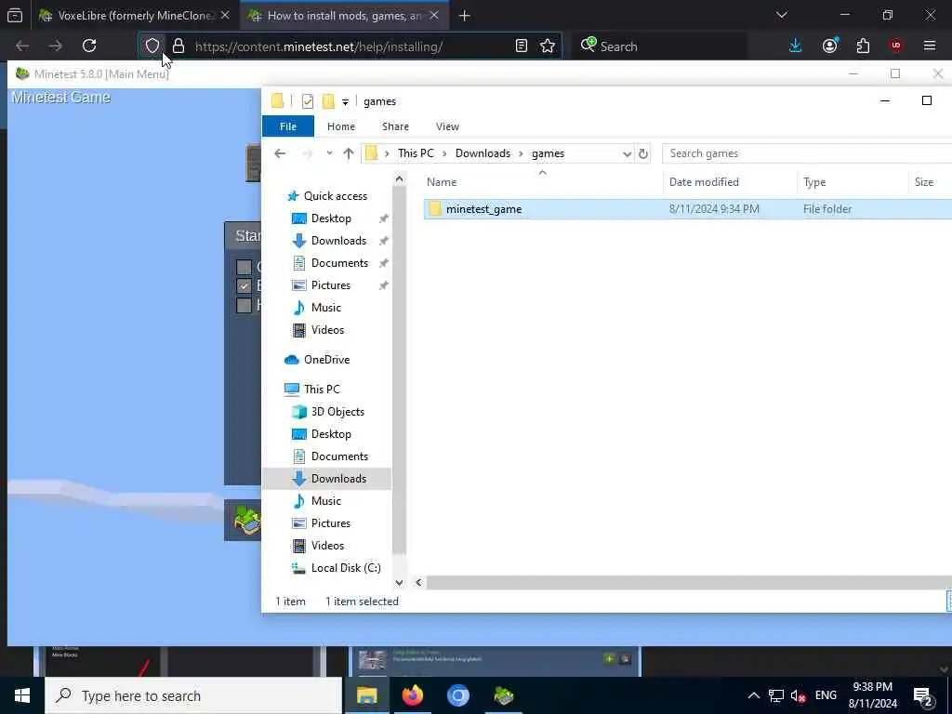This screenshot has height=714, width=952.
Task: Open the File menu in Explorer
Action: (x=288, y=126)
